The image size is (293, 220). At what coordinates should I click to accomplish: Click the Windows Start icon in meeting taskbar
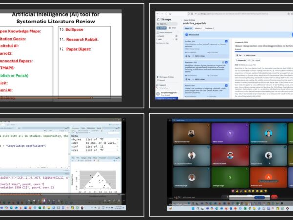193,208
